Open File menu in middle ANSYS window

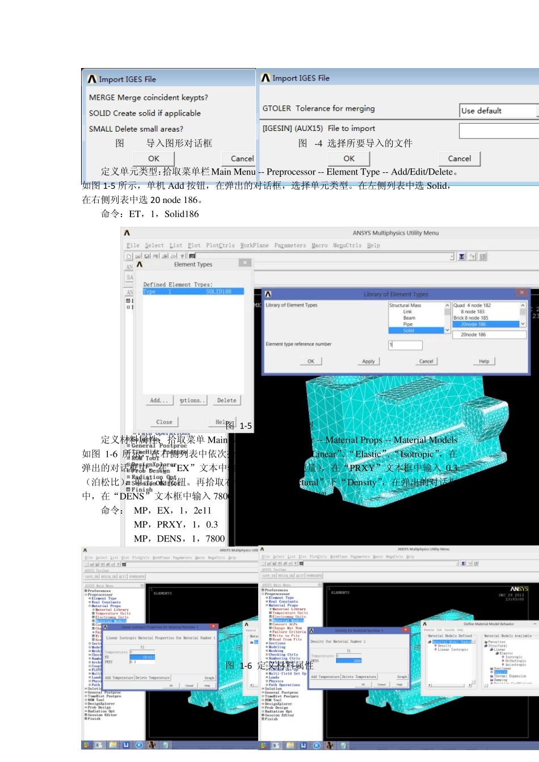(133, 245)
